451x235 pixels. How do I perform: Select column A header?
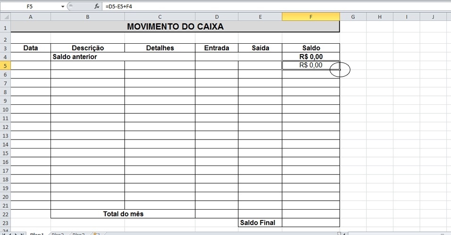point(31,17)
